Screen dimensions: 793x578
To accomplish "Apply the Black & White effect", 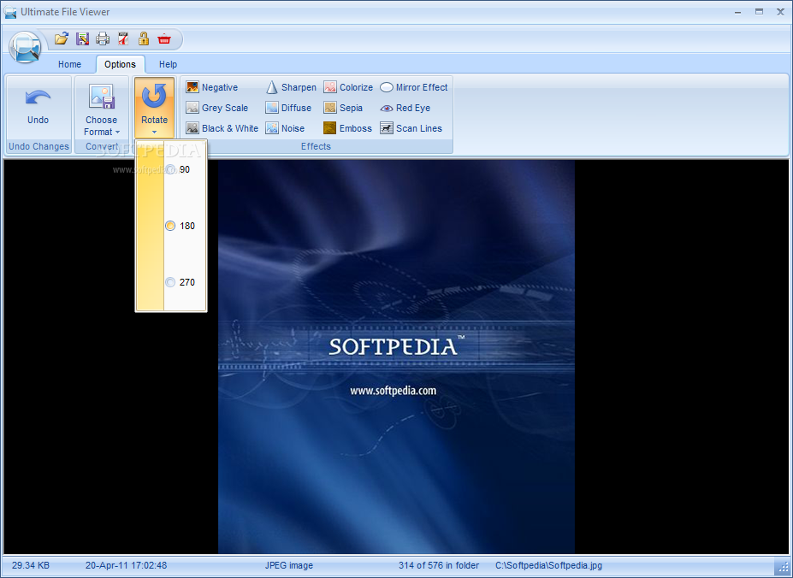I will coord(222,128).
